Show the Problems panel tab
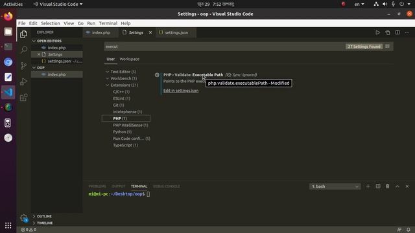 (x=97, y=186)
